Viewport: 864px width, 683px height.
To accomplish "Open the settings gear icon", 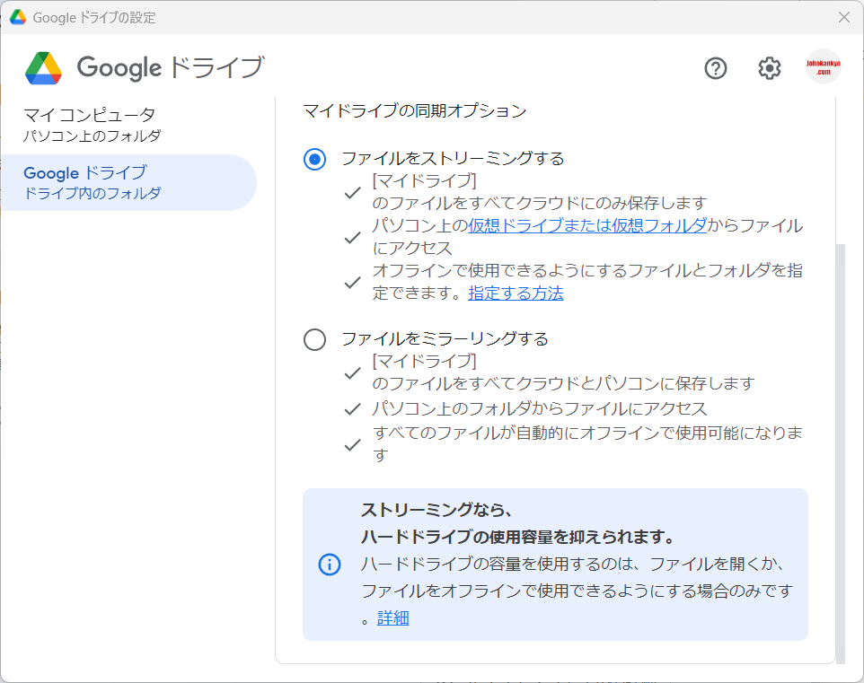I will 769,68.
